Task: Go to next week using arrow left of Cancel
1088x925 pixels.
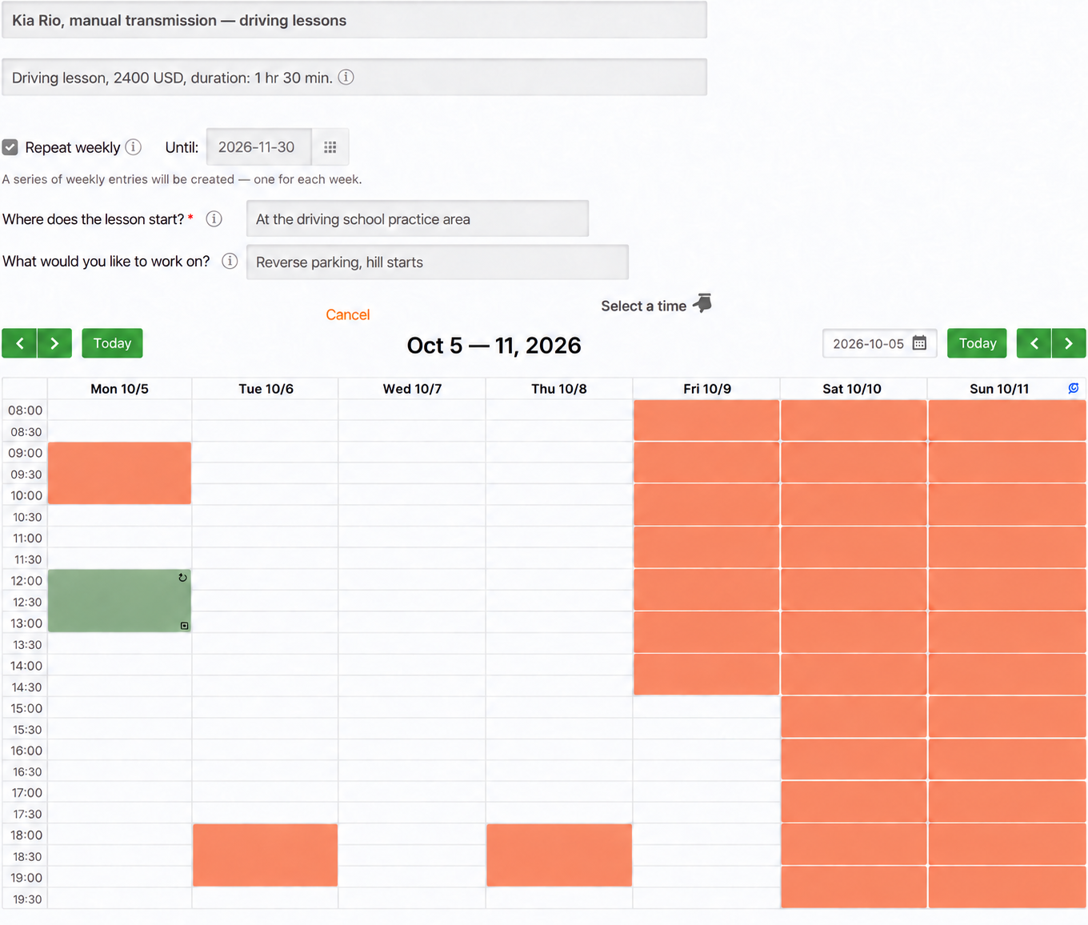Action: [54, 343]
